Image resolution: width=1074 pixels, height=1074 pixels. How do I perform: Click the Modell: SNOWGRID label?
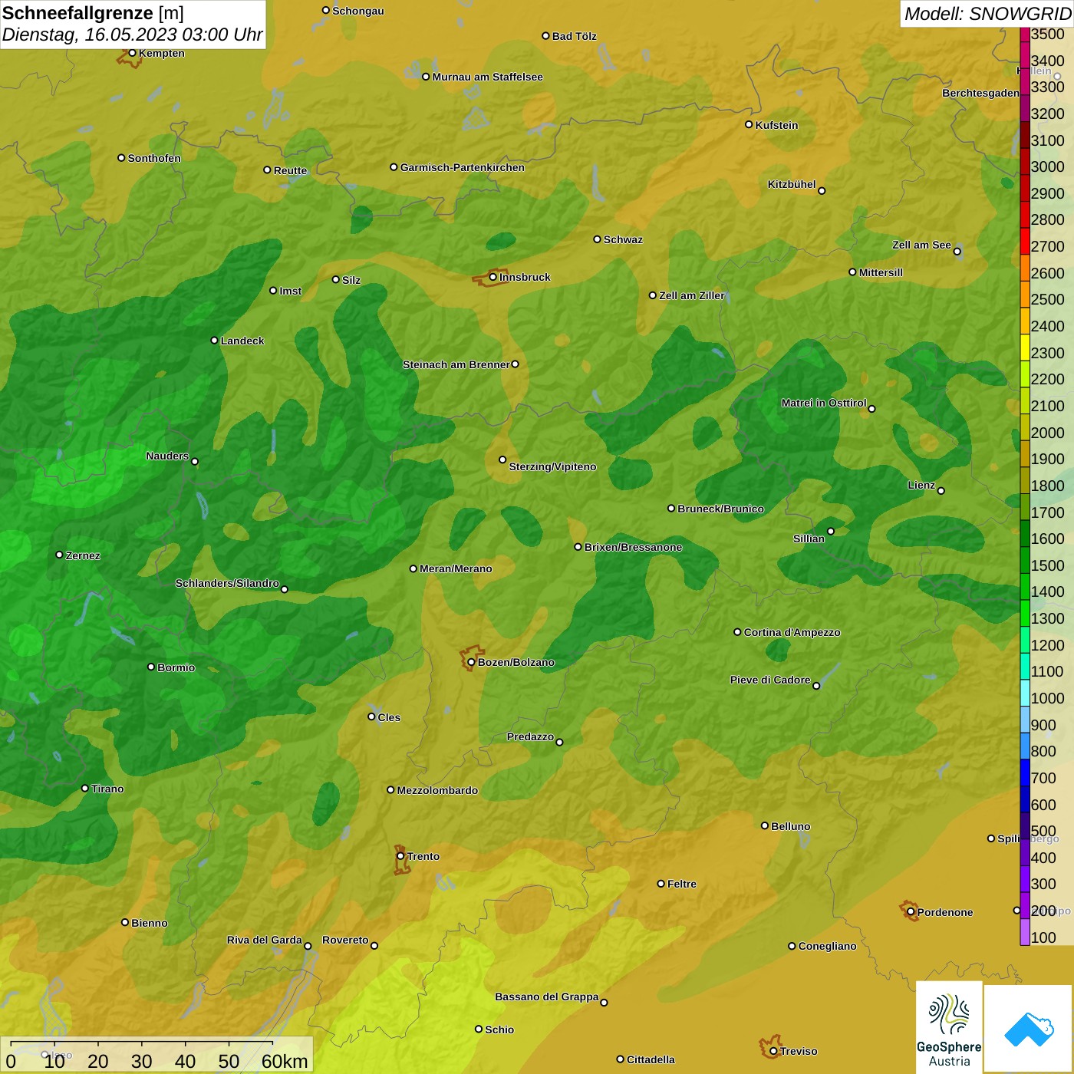pos(987,14)
